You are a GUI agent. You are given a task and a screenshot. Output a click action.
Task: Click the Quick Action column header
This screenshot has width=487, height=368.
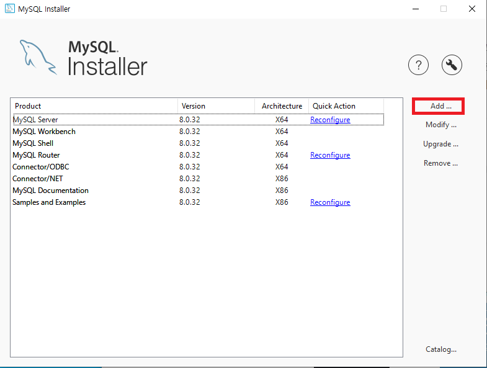(x=346, y=106)
